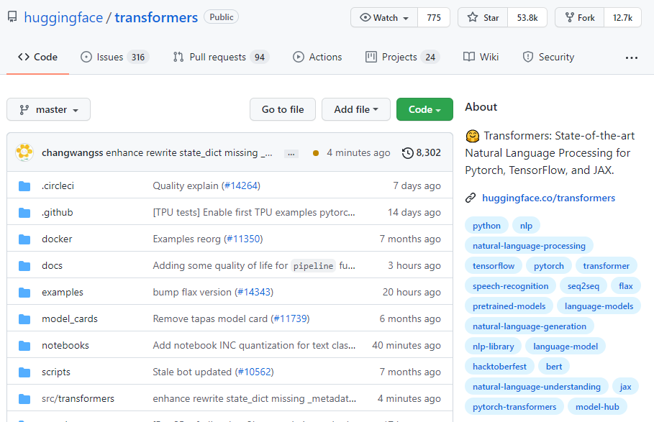Open the three-dot overflow menu in repo navigation
This screenshot has height=422, width=654.
pyautogui.click(x=632, y=58)
